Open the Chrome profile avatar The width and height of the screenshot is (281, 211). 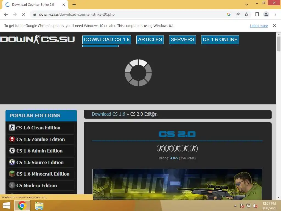[x=266, y=14]
